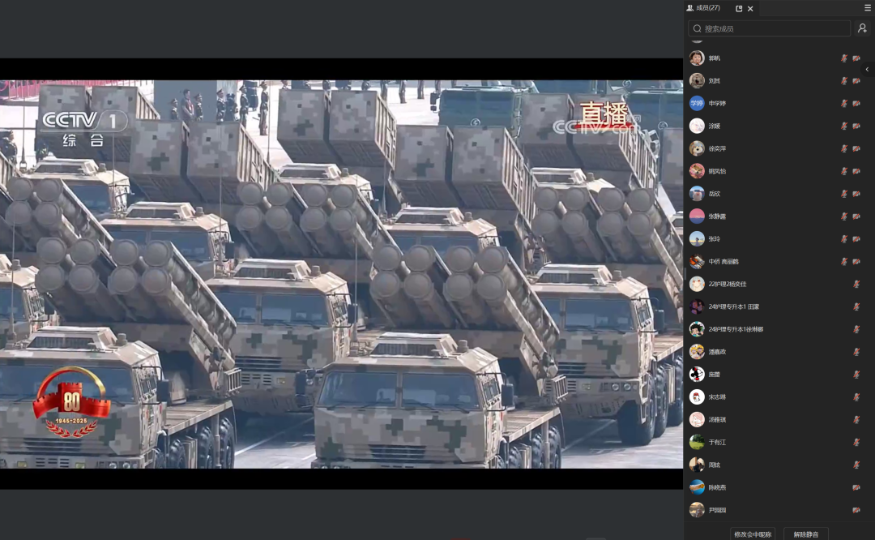The width and height of the screenshot is (875, 540).
Task: Pop out the members panel window
Action: pyautogui.click(x=739, y=8)
